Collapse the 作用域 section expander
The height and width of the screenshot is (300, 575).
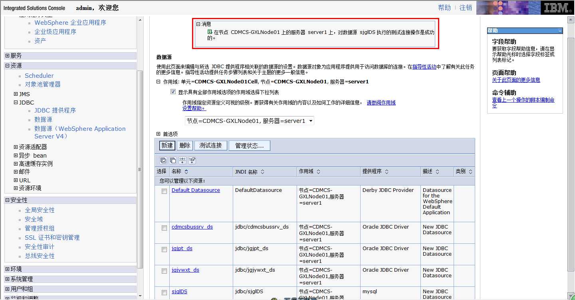pyautogui.click(x=158, y=81)
